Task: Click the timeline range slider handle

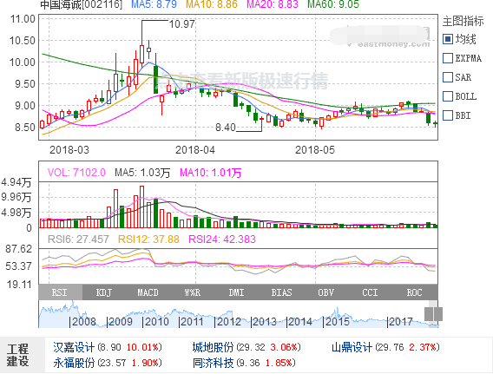Action: tap(433, 314)
